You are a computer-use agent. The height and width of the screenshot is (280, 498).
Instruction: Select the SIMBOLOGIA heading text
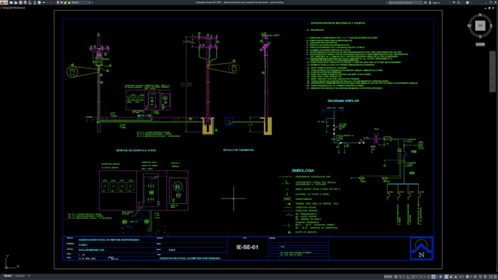(x=303, y=170)
